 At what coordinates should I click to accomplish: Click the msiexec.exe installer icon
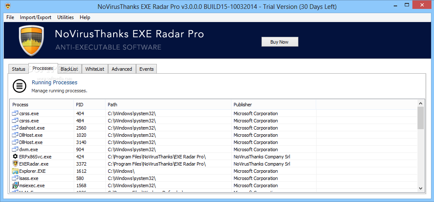pyautogui.click(x=15, y=185)
